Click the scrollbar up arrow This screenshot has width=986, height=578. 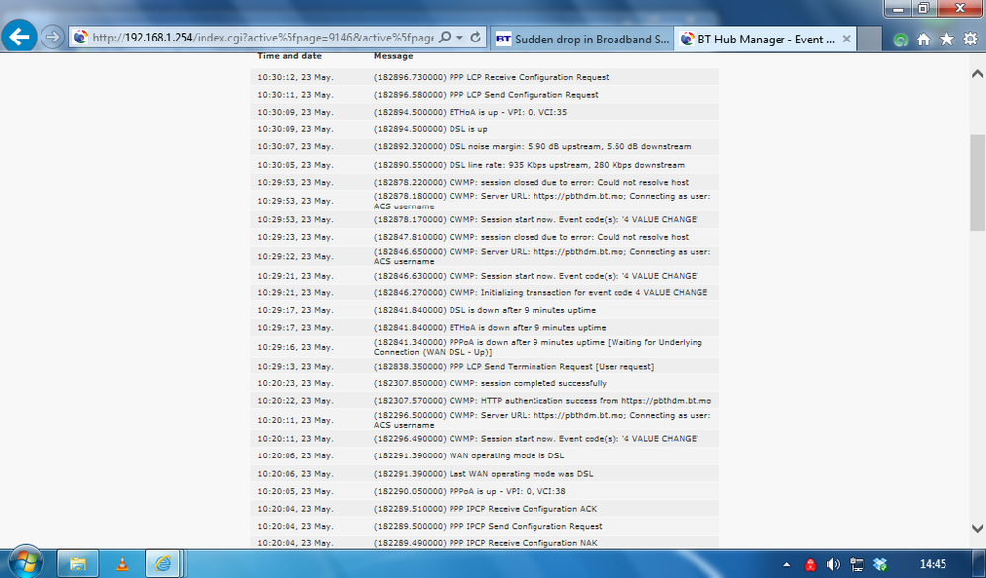[977, 73]
